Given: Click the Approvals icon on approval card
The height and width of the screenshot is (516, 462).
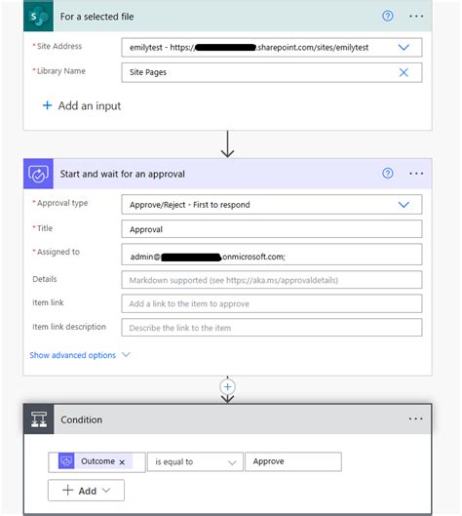Looking at the screenshot, I should point(38,174).
